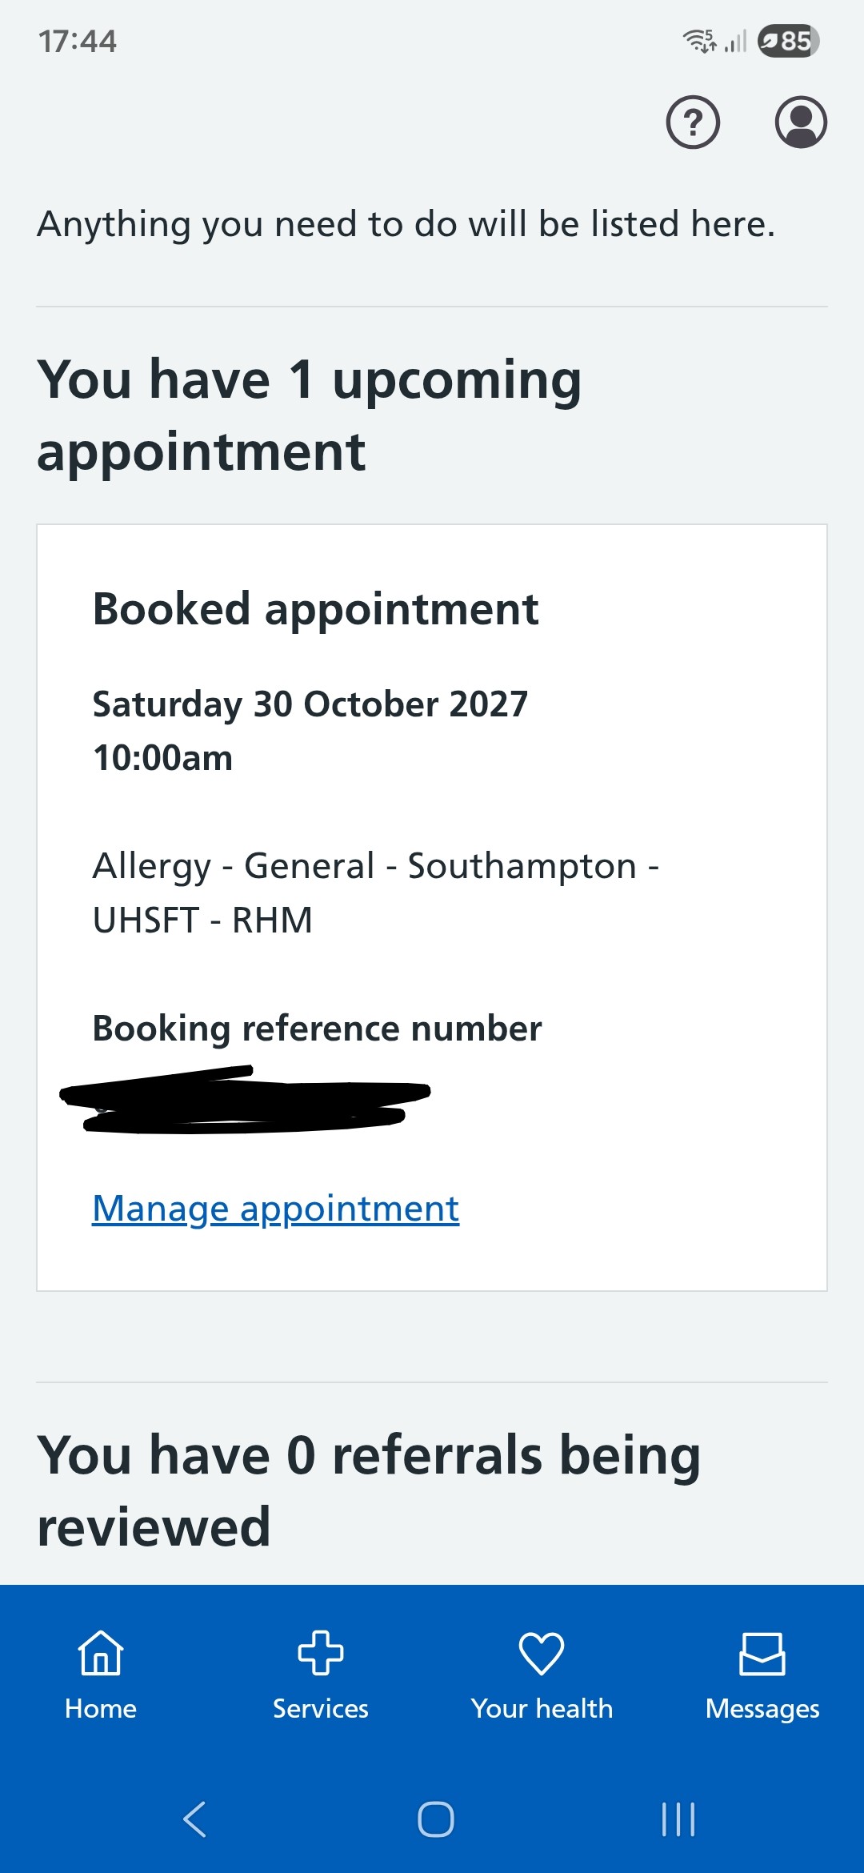Viewport: 864px width, 1873px height.
Task: Tap the "Booked appointment" card heading
Action: coord(315,609)
